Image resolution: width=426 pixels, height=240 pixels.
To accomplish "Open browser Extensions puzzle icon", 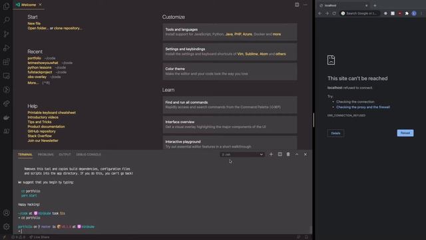I will click(407, 13).
